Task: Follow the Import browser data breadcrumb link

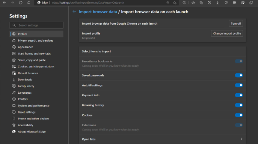Action: (98, 12)
